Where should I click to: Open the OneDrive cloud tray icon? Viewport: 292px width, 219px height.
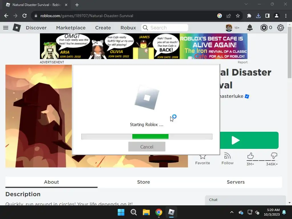pyautogui.click(x=241, y=212)
